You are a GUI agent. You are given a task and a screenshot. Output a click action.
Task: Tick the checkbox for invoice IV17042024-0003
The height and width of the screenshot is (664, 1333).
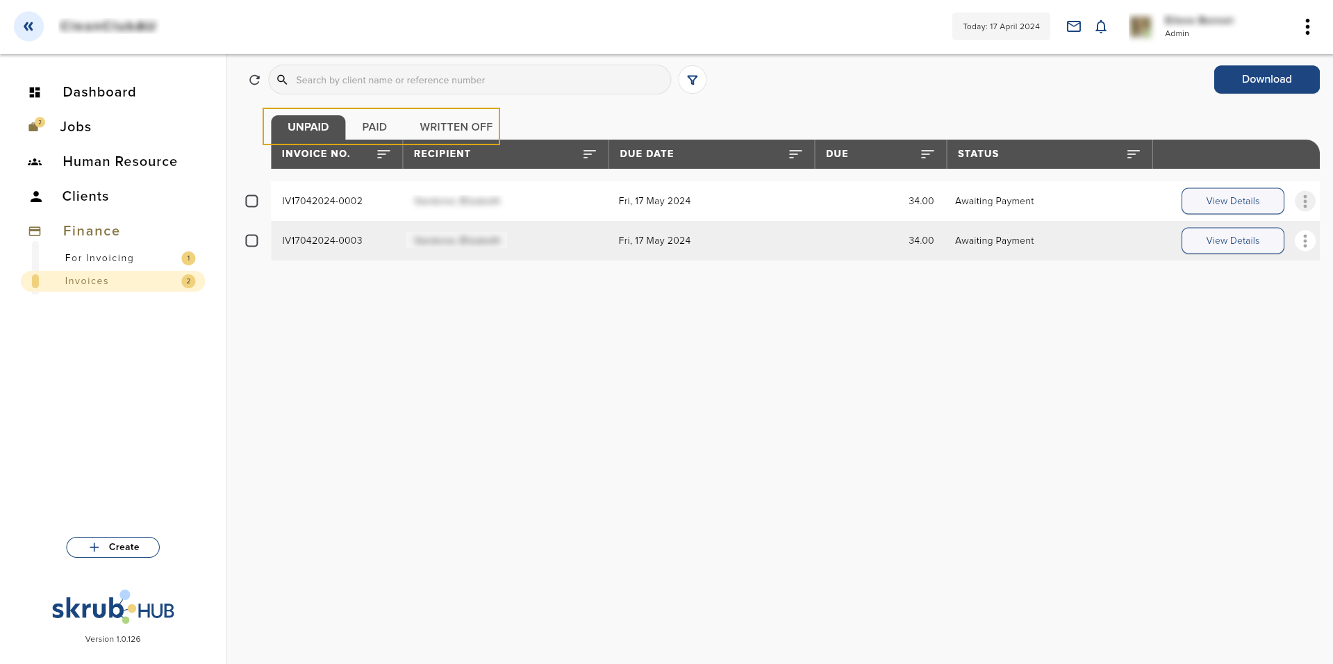(x=251, y=240)
